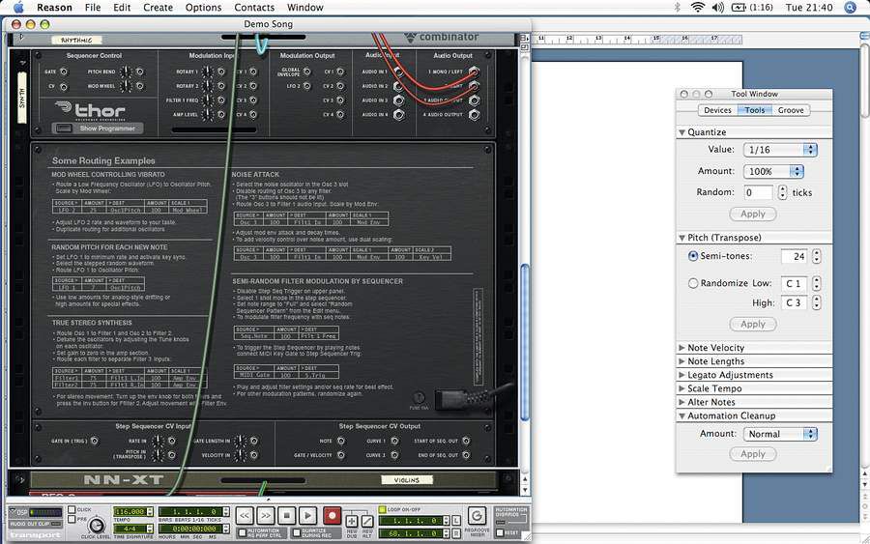Click the fast-forward button in the transport
The height and width of the screenshot is (544, 870).
(266, 516)
